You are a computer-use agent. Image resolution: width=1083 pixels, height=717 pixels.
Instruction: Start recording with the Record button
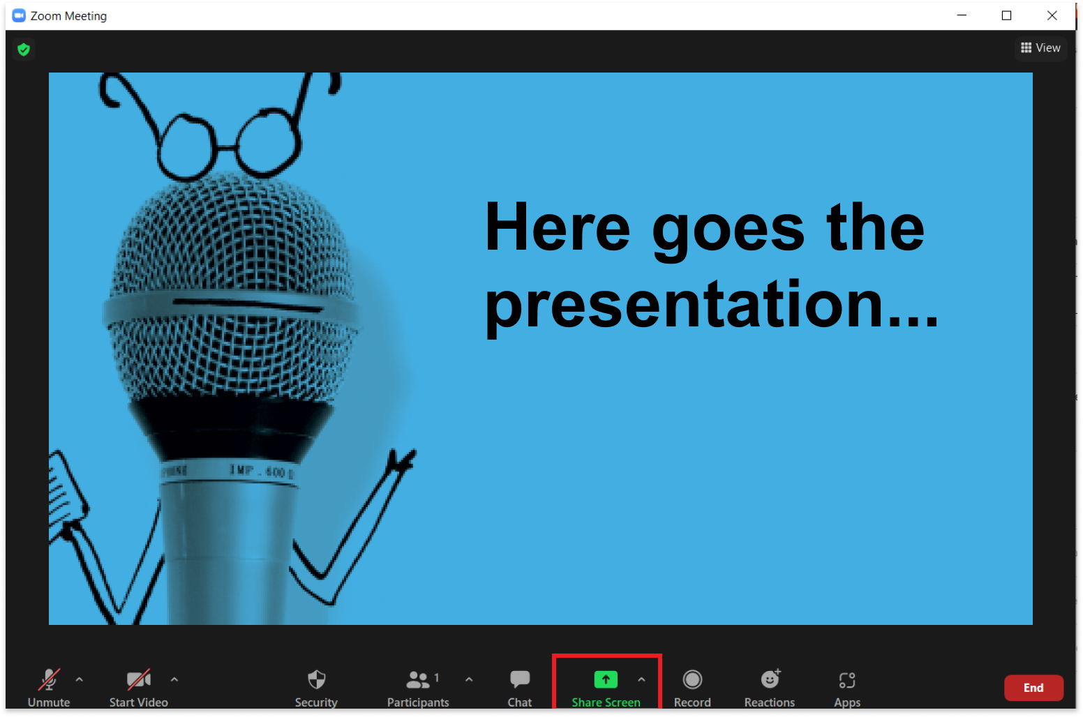(692, 687)
